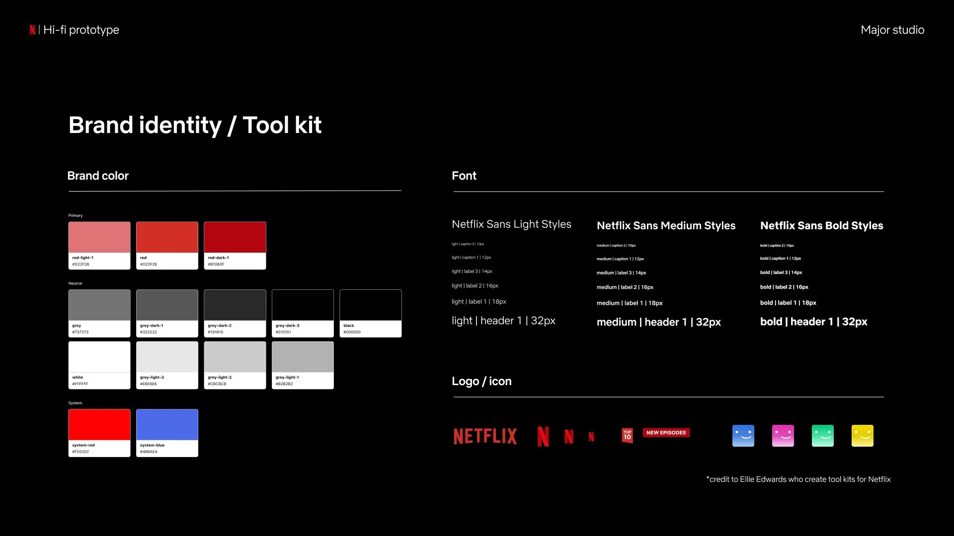Click the Netflix N logo in header
Viewport: 954px width, 536px height.
point(32,30)
